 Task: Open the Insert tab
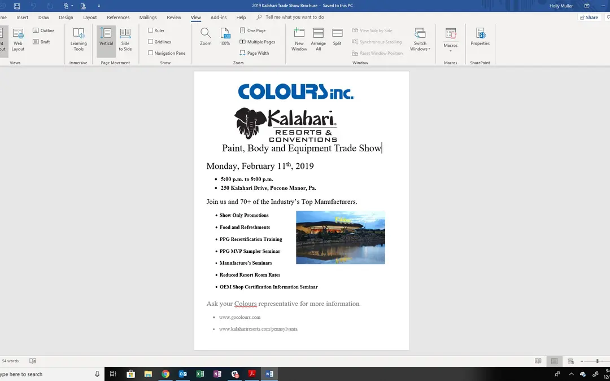(x=22, y=17)
